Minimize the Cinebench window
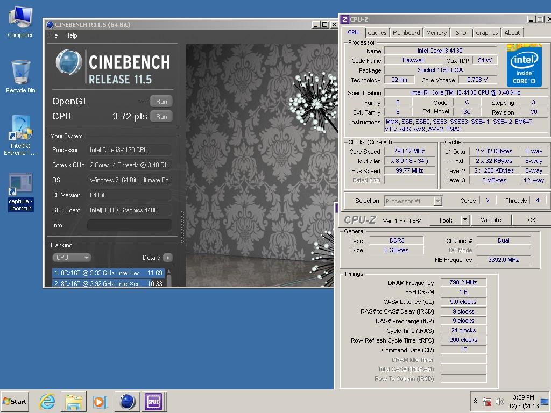 (x=316, y=25)
